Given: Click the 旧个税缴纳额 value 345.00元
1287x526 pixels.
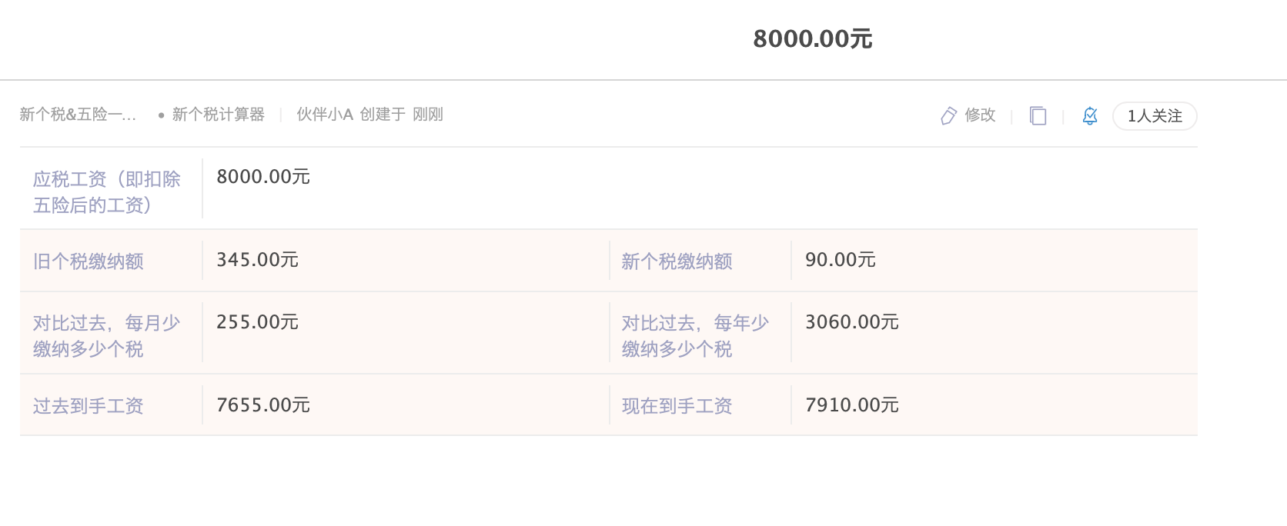Looking at the screenshot, I should (257, 260).
